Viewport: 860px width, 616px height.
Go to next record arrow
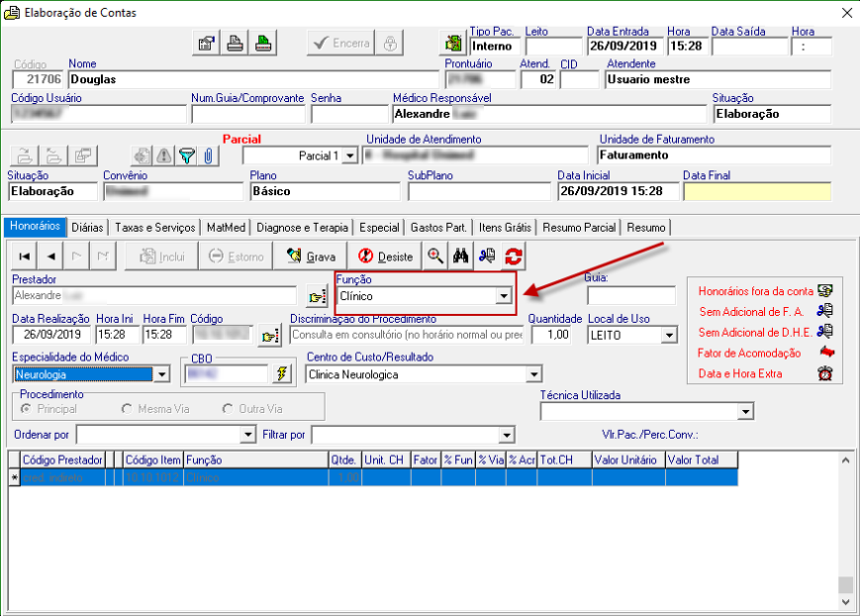click(77, 256)
